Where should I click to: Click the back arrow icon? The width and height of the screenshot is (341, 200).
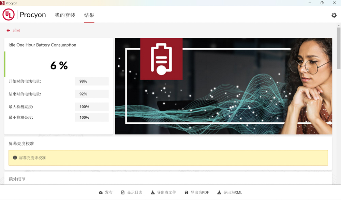point(8,31)
